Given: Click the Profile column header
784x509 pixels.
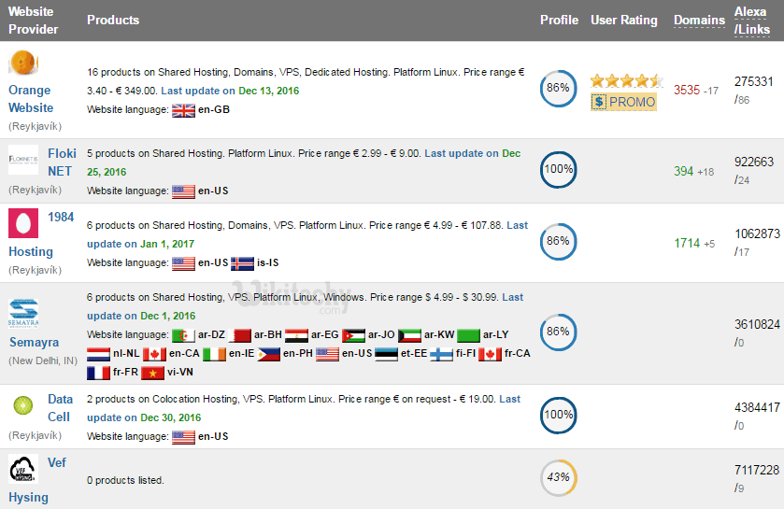Looking at the screenshot, I should [x=559, y=20].
